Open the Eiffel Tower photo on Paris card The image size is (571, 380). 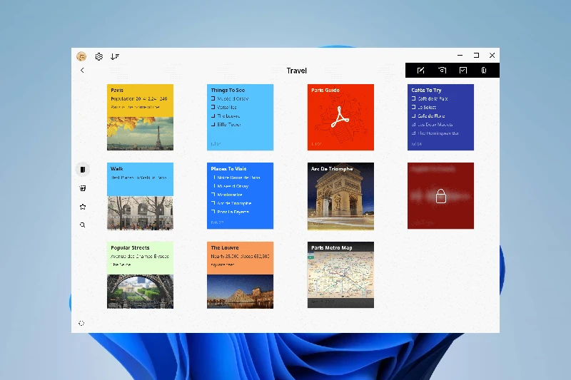[140, 133]
